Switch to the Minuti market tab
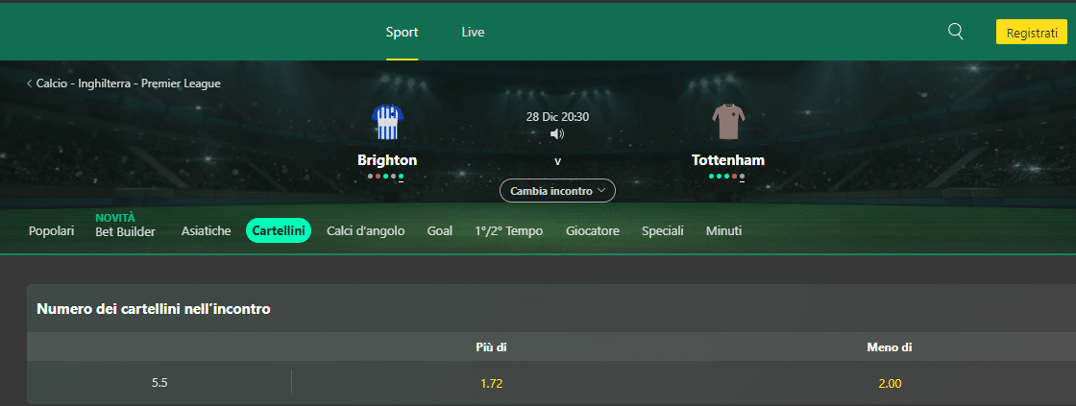The width and height of the screenshot is (1076, 406). [x=723, y=231]
